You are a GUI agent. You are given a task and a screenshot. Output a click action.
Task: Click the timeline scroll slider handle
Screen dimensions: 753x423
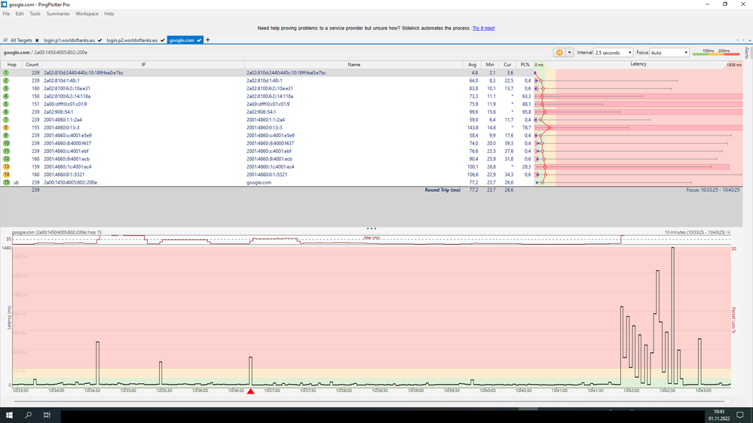pyautogui.click(x=727, y=401)
